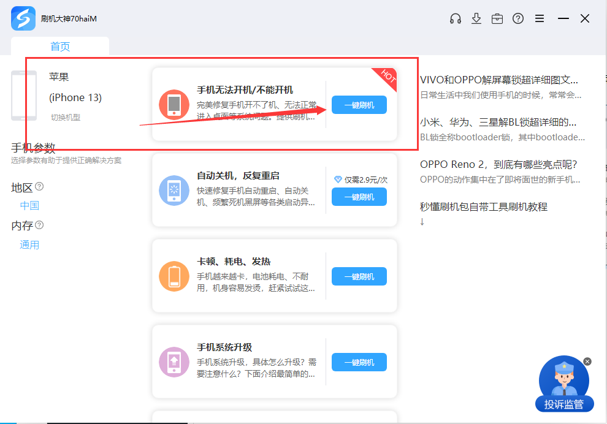Open customer service headset icon
Screen dimensions: 607x424
[455, 18]
